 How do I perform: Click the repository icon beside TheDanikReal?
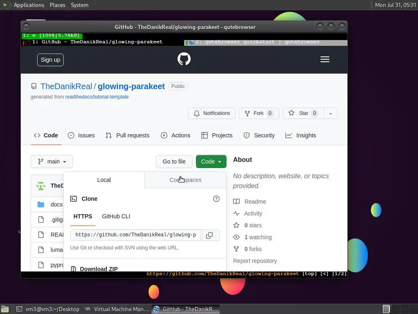(x=34, y=86)
